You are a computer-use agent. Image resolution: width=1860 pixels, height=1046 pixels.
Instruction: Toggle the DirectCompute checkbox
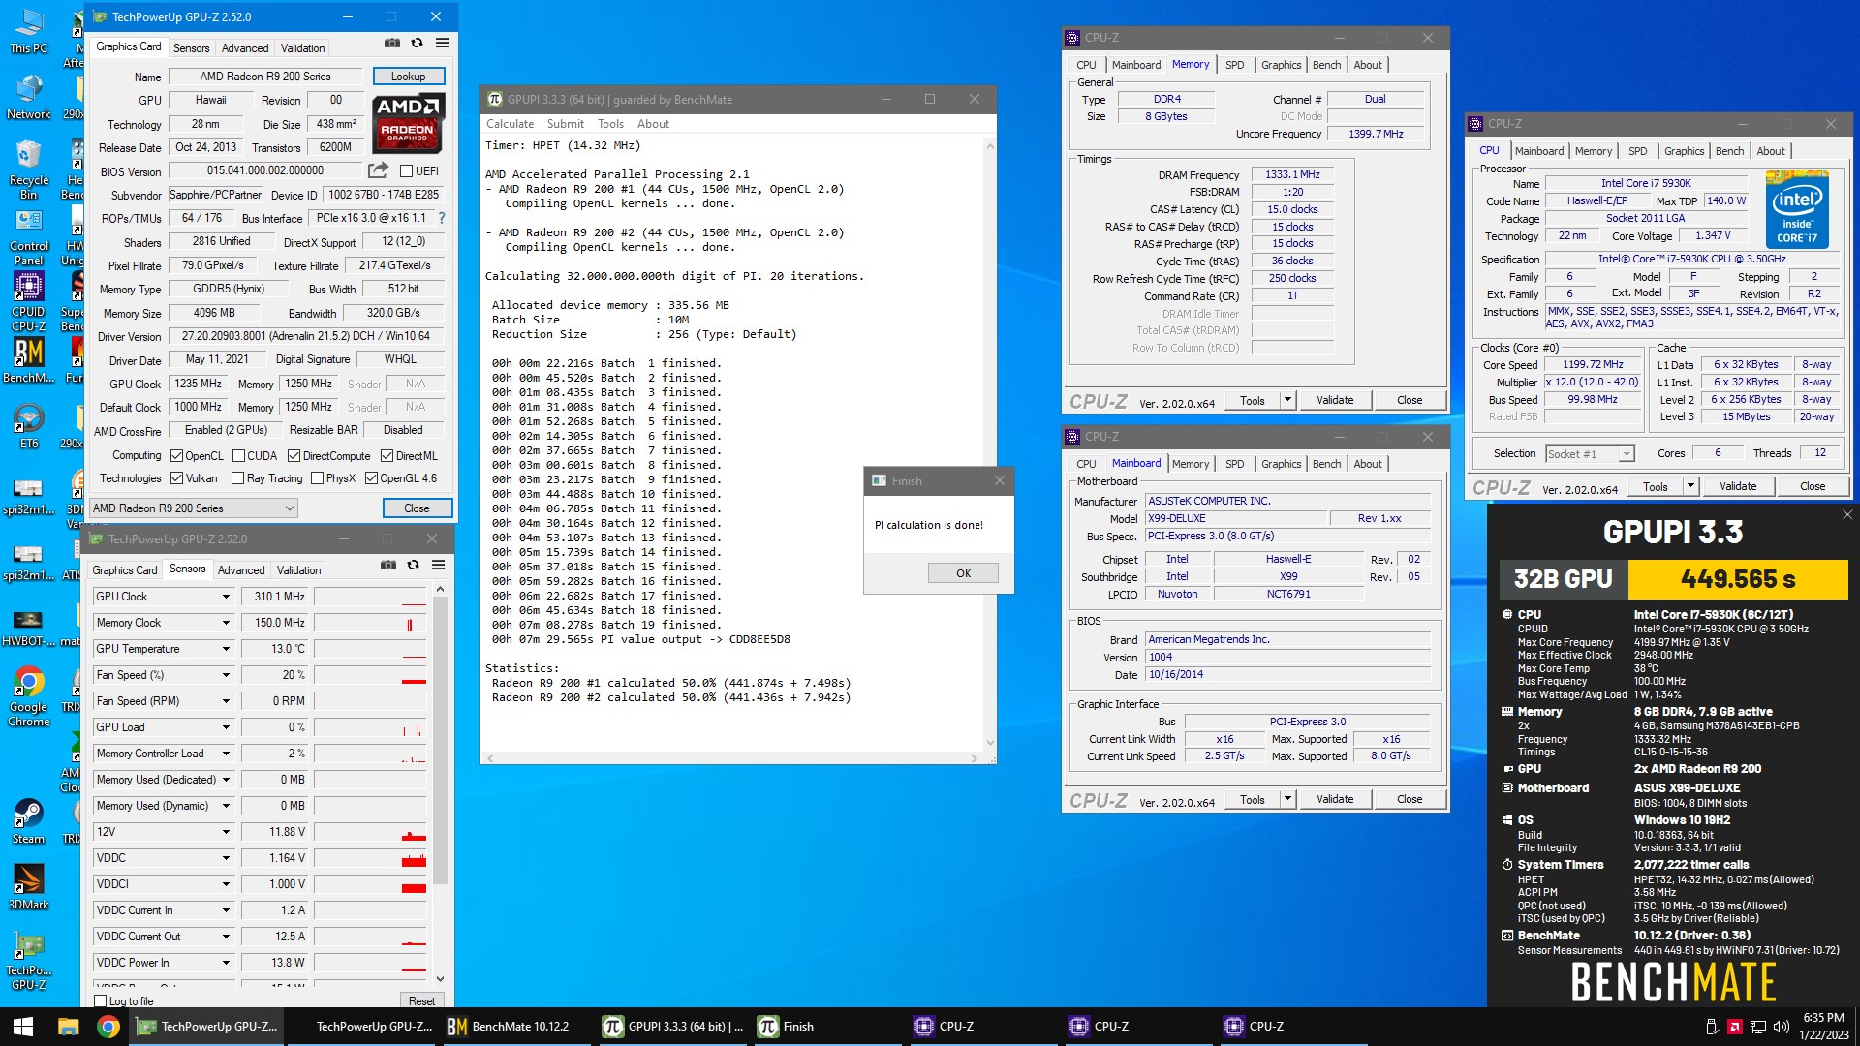pyautogui.click(x=294, y=456)
